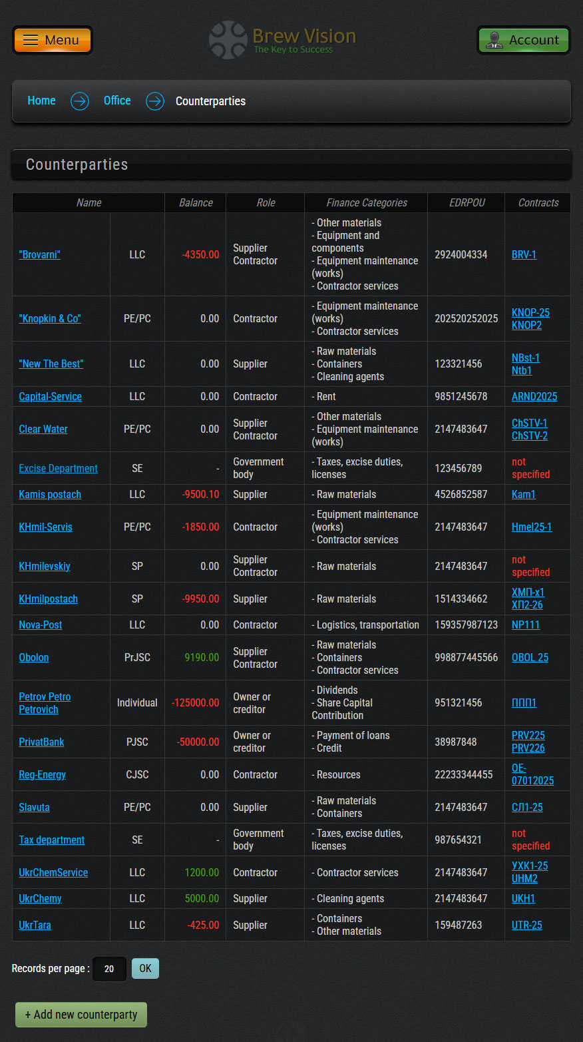This screenshot has width=583, height=1042.
Task: Open UkrChemService counterparty details
Action: 53,872
